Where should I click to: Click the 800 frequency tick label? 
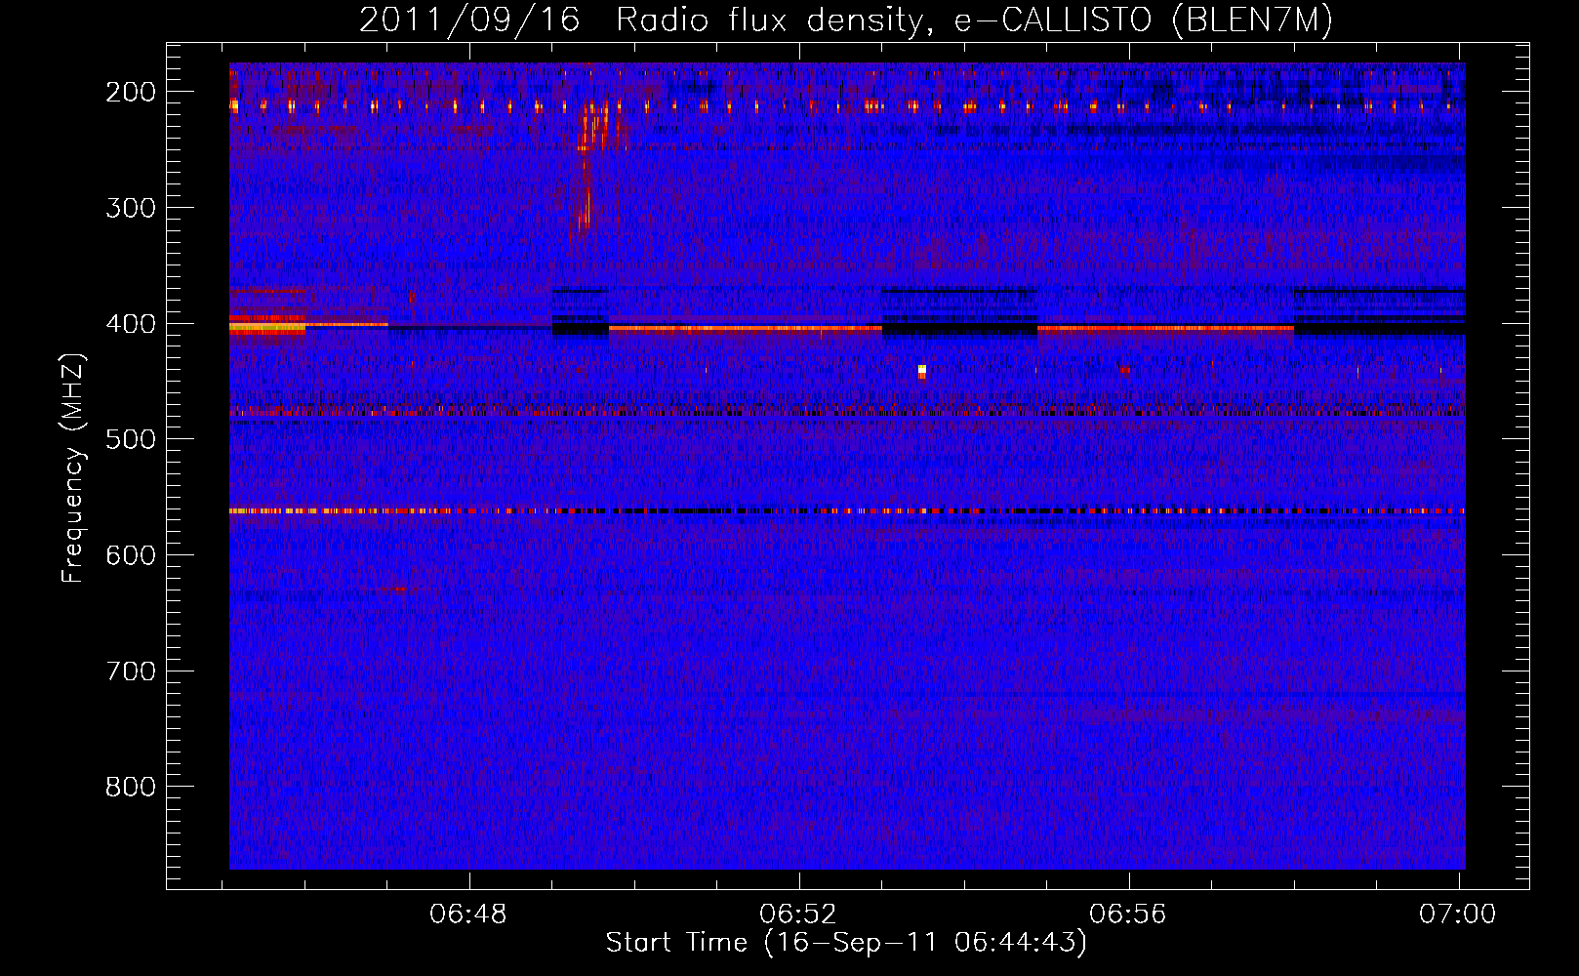(x=131, y=787)
